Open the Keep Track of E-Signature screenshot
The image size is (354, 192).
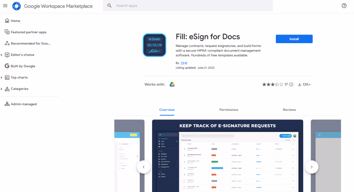click(227, 156)
